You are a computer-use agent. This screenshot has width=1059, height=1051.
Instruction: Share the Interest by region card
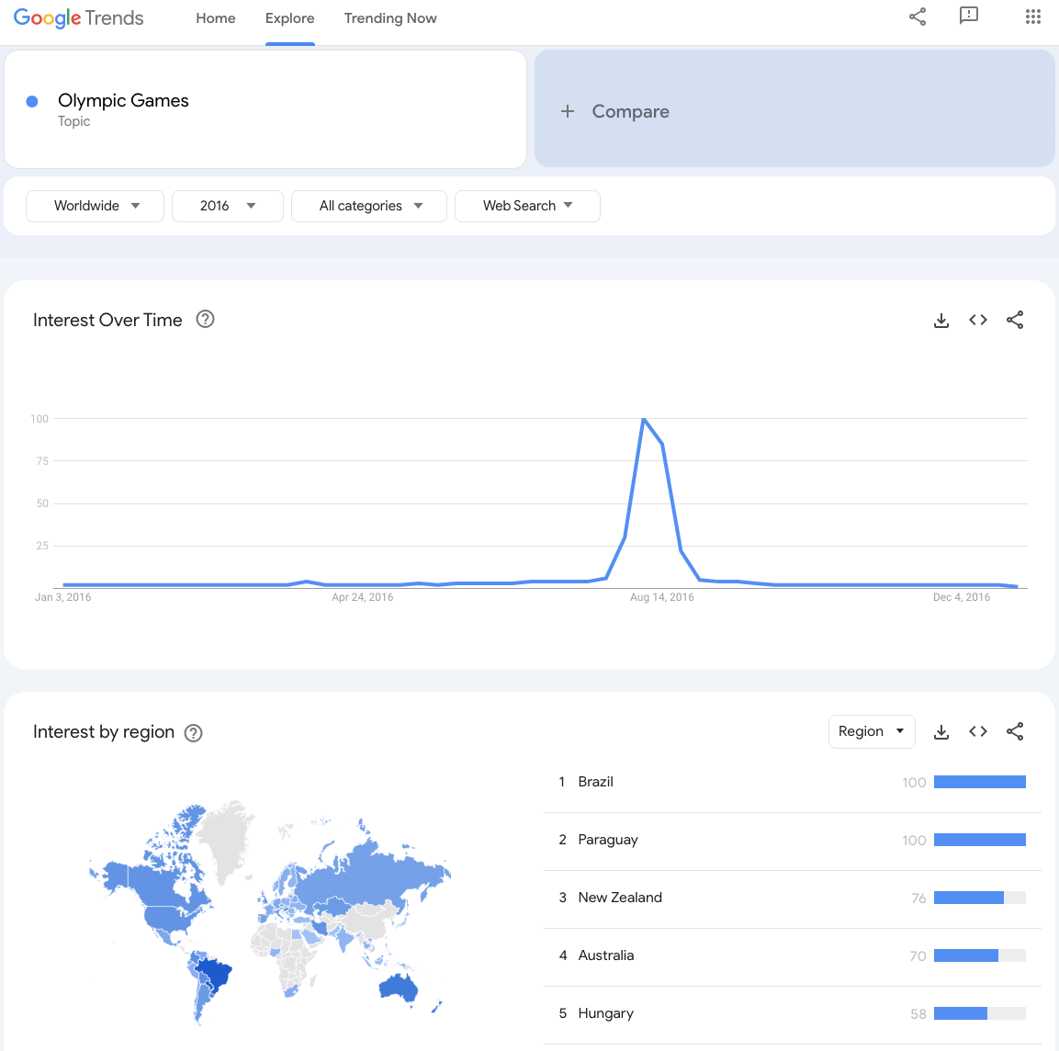click(x=1014, y=731)
